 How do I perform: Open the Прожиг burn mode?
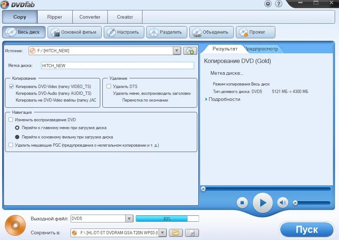256,32
